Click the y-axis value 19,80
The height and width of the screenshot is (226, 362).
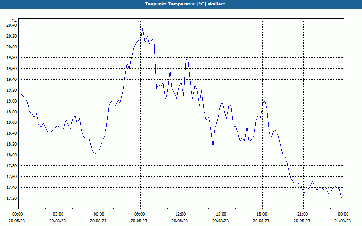[11, 58]
